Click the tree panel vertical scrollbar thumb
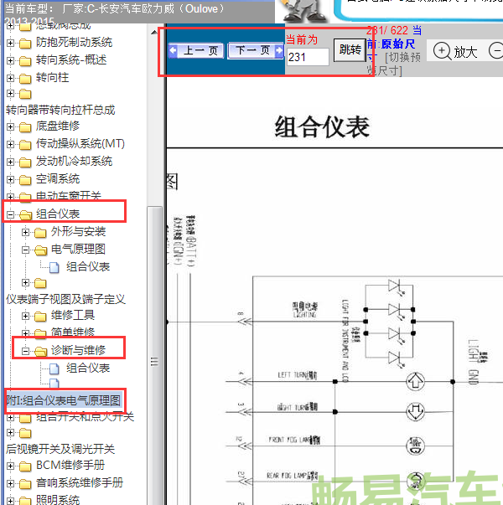Screen dimensions: 503x505 click(x=154, y=356)
